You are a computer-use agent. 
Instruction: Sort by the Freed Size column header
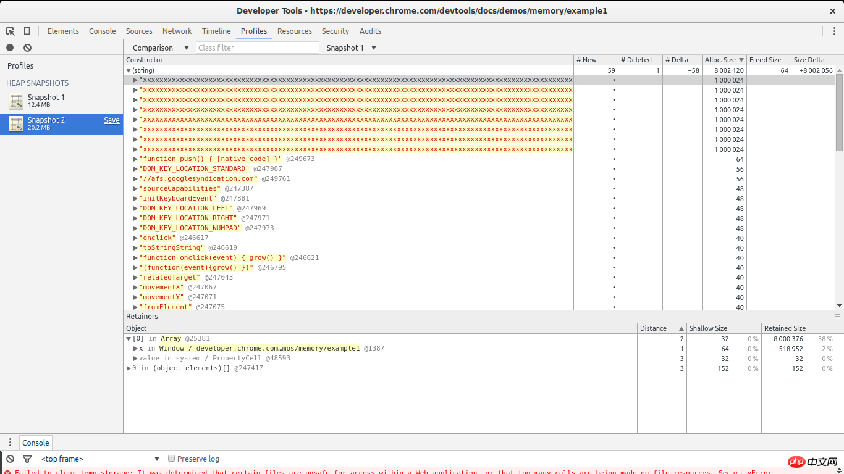(769, 60)
